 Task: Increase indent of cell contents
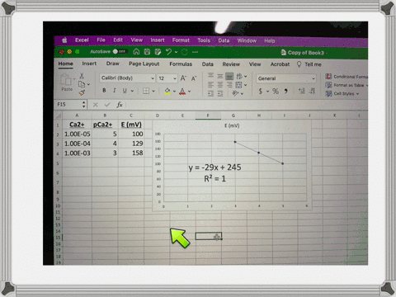click(220, 94)
